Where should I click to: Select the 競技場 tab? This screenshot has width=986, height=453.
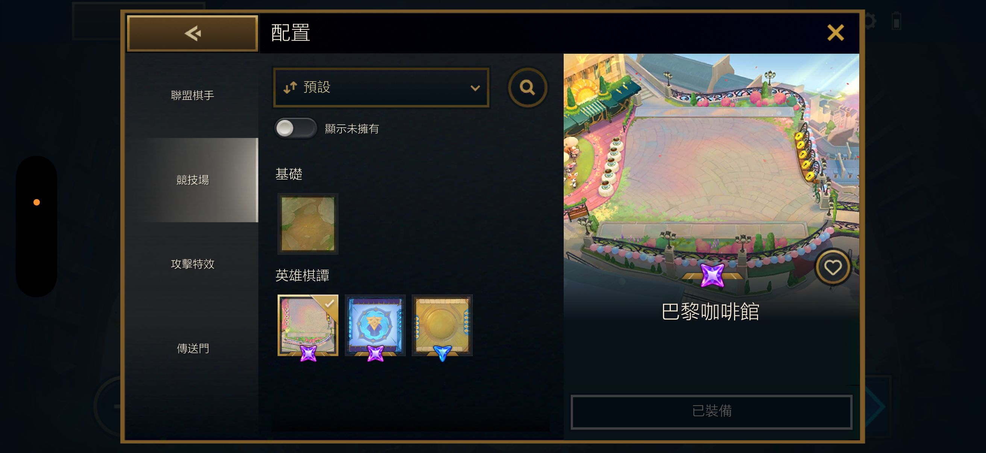coord(193,180)
